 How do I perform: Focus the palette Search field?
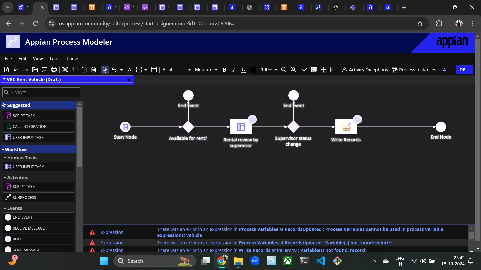(41, 92)
